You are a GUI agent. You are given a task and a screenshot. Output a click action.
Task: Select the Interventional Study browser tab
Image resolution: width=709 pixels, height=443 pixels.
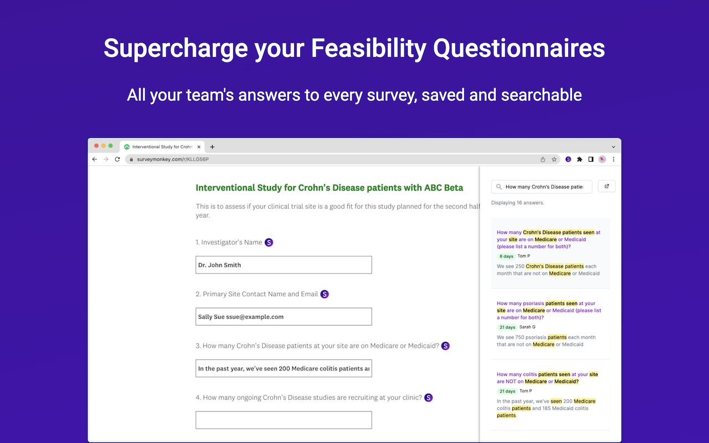162,147
